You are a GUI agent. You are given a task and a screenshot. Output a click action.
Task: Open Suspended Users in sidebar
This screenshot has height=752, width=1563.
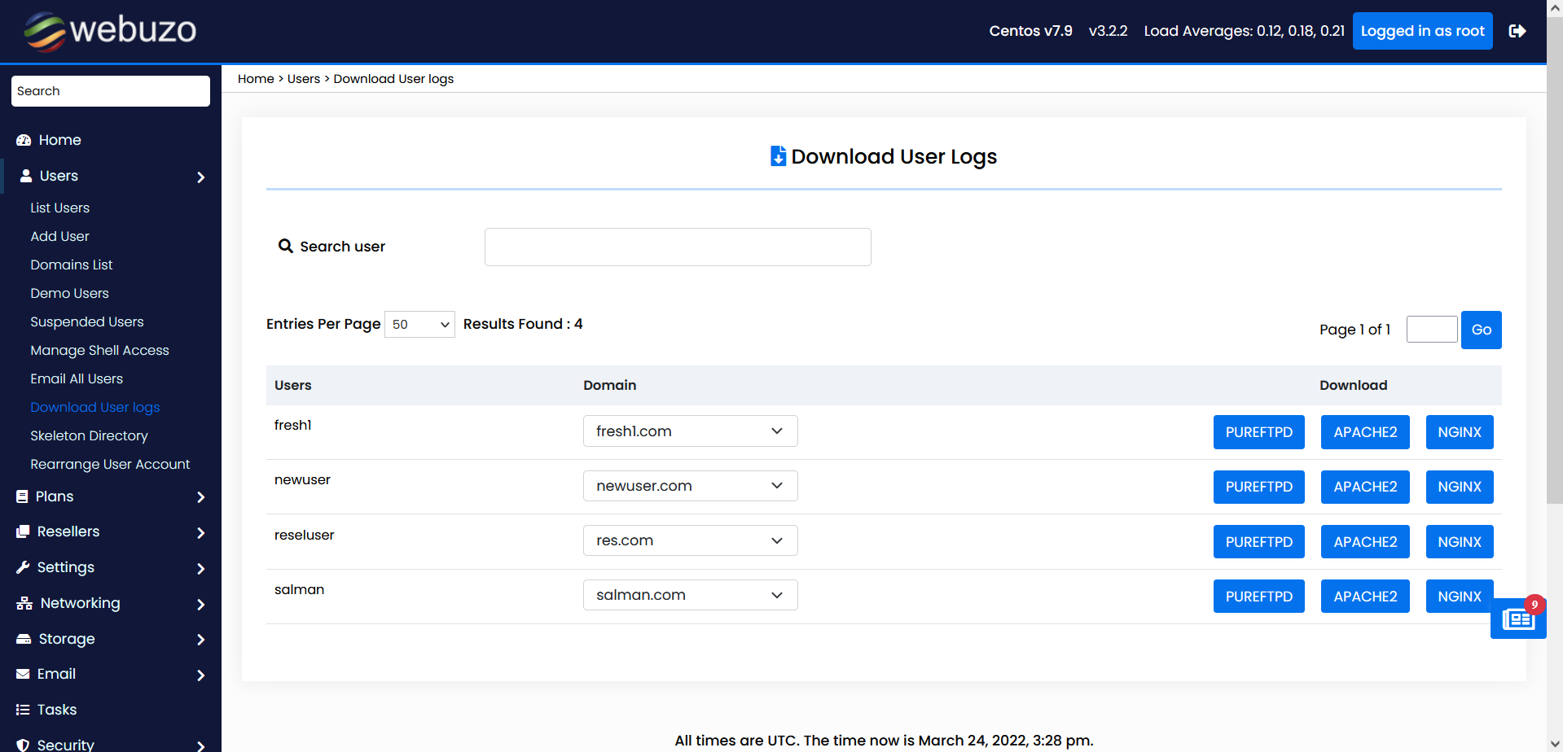pyautogui.click(x=86, y=321)
